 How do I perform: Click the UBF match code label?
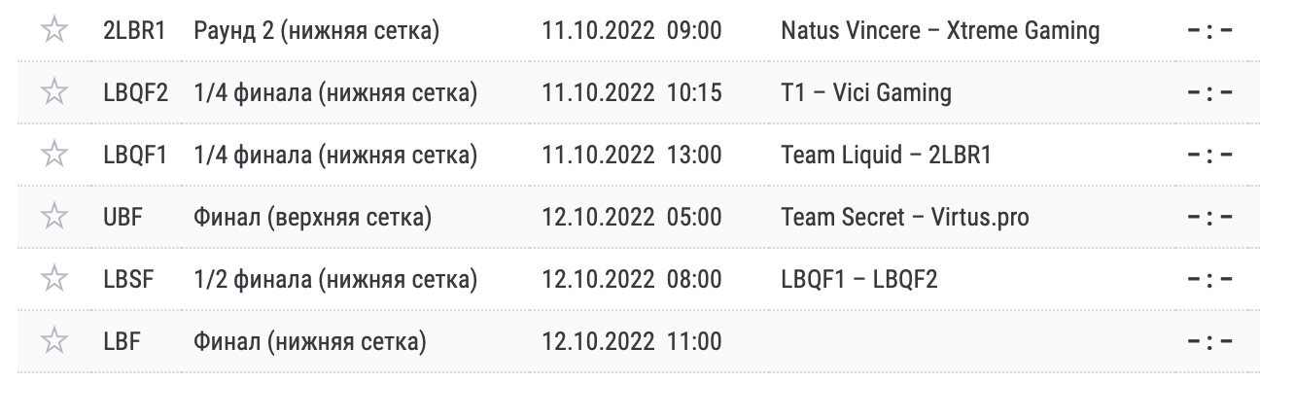[122, 218]
